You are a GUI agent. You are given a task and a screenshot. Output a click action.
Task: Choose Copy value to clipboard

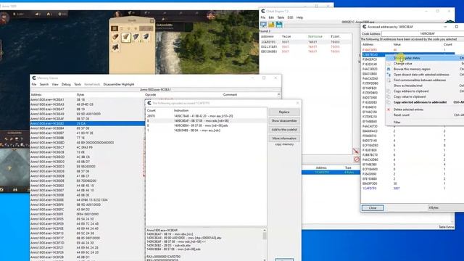409,96
